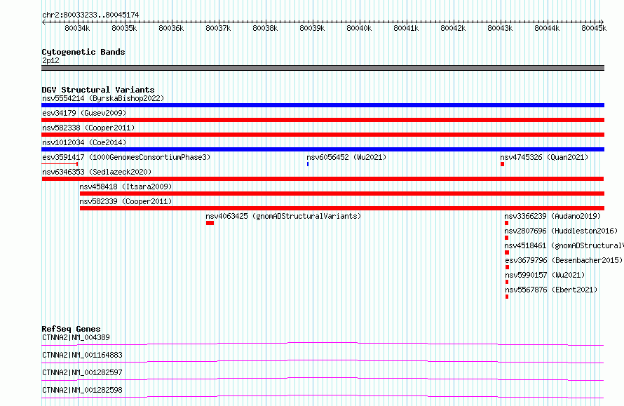Image resolution: width=624 pixels, height=406 pixels.
Task: Select the nsv6056452 (Wu2021) variant label
Action: tap(346, 157)
